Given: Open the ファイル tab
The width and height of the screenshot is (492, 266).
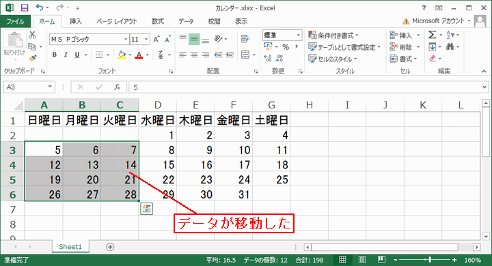Looking at the screenshot, I should tap(15, 21).
